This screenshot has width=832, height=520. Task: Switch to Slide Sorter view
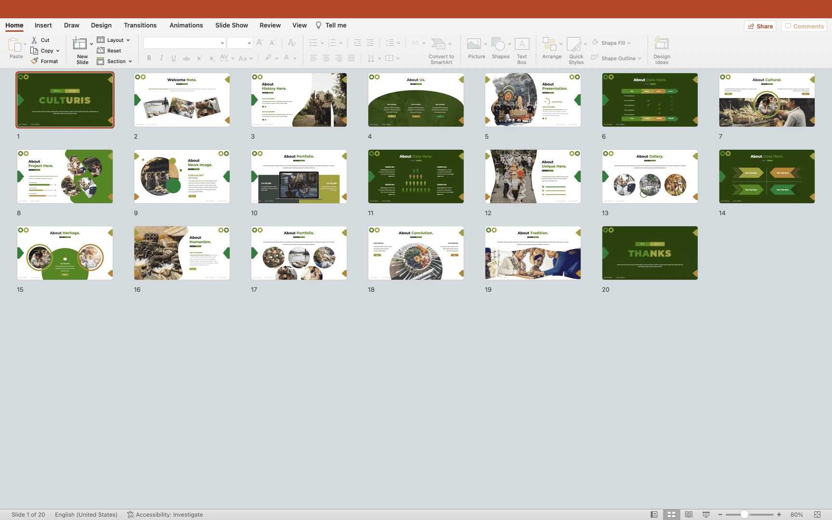671,514
